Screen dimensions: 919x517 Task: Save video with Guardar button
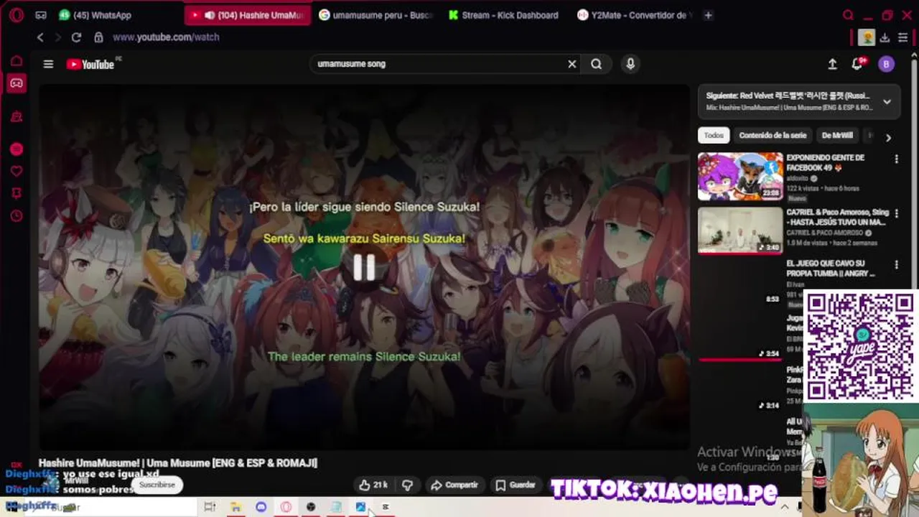click(515, 485)
